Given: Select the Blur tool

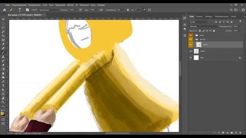Looking at the screenshot, I should pos(3,73).
